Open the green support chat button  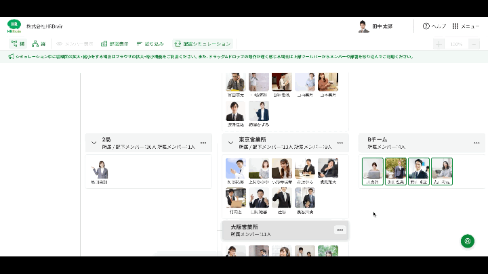tap(468, 241)
